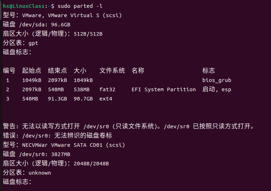The width and height of the screenshot is (271, 191).
Task: Click the '编号' column header
Action: click(x=9, y=71)
